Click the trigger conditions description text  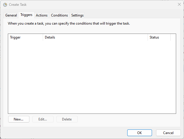click(x=69, y=23)
